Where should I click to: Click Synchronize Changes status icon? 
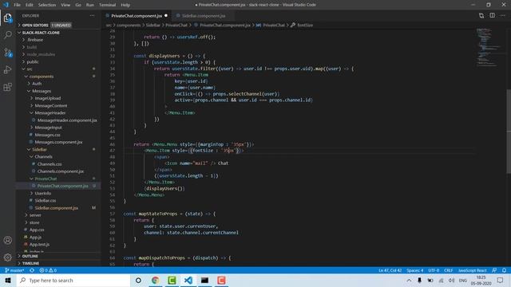click(x=32, y=270)
